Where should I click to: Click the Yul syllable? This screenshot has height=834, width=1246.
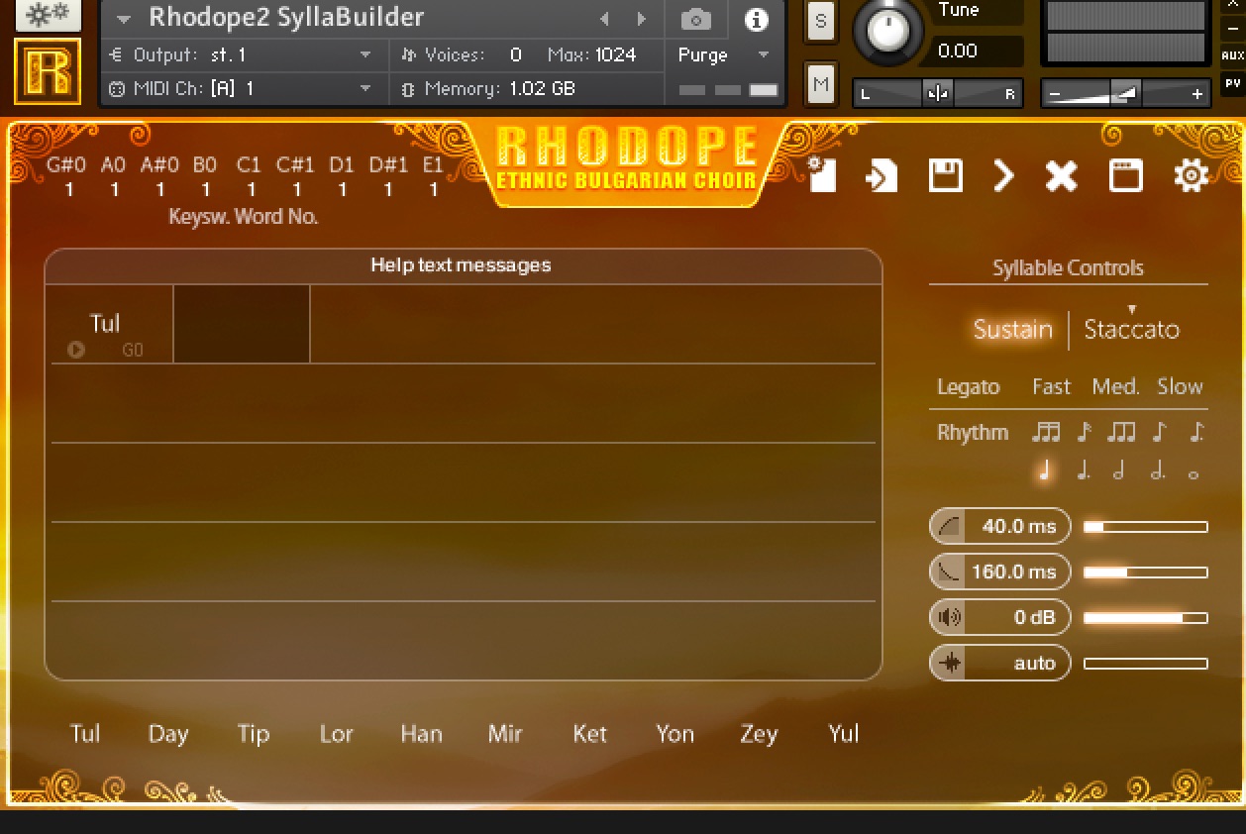pyautogui.click(x=843, y=734)
